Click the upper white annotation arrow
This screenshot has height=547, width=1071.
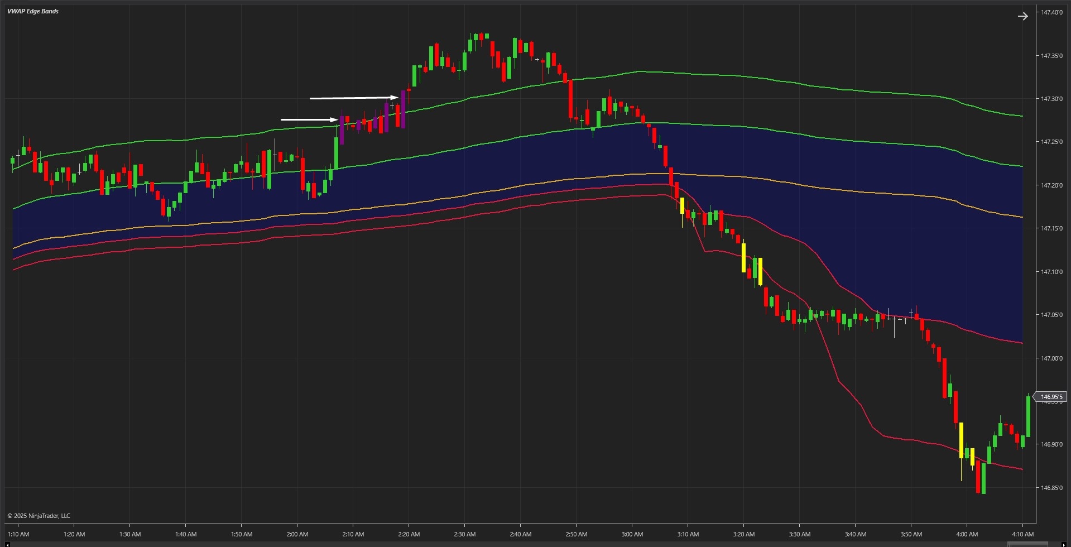point(354,98)
